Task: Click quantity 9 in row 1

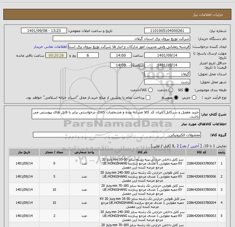Action: tap(54, 163)
